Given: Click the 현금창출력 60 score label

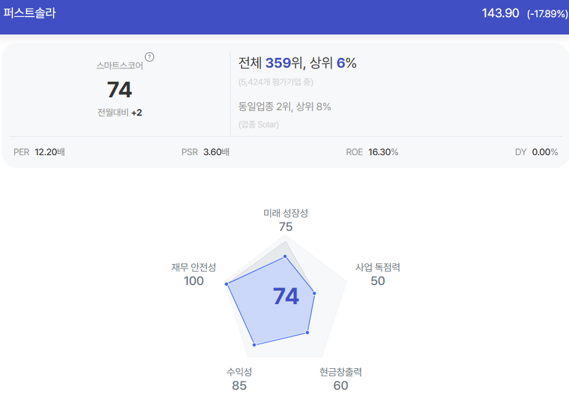Looking at the screenshot, I should (x=340, y=379).
